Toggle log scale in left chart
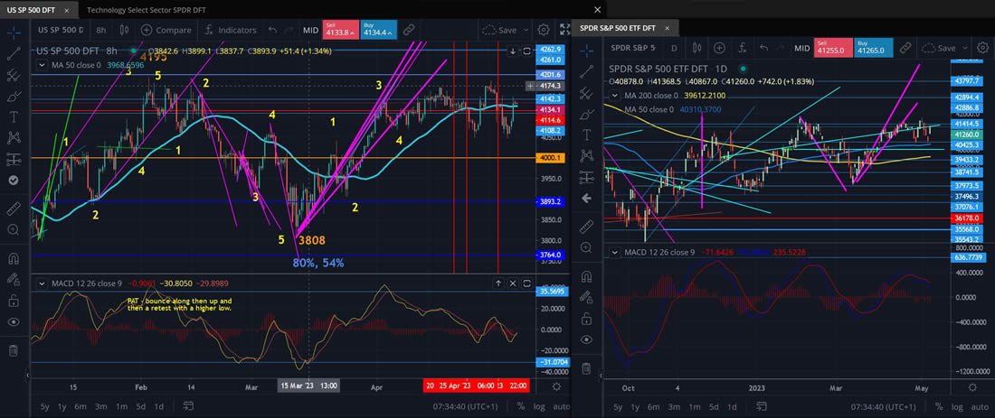 [x=539, y=406]
